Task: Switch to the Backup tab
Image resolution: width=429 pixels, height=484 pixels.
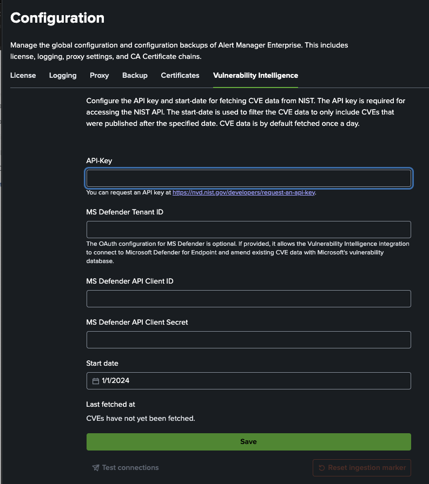Action: [135, 76]
